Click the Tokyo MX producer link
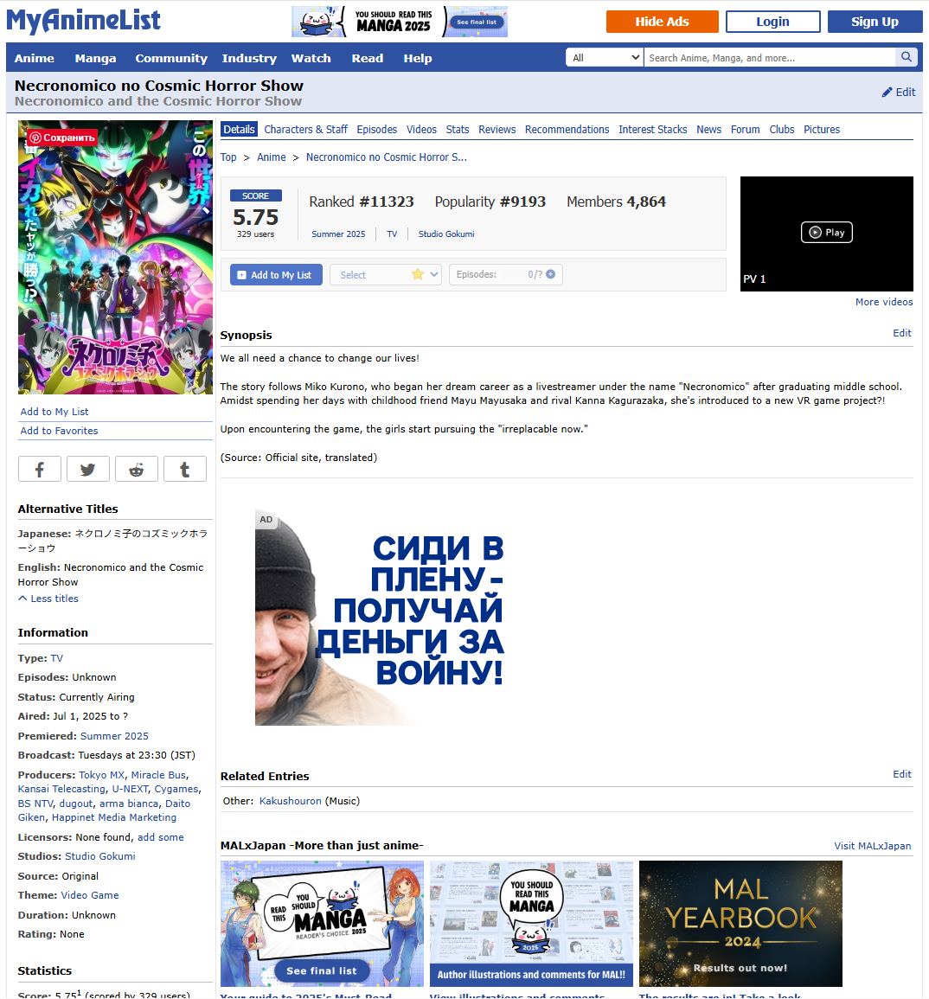Viewport: 929px width, 999px height. (102, 775)
